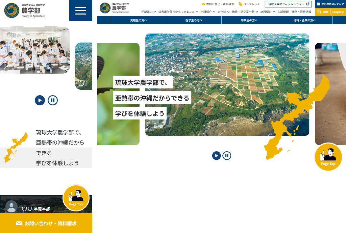Click 琉球大学農学部で、 hero caption on desktop
Viewport: 346px width, 233px height.
point(143,82)
